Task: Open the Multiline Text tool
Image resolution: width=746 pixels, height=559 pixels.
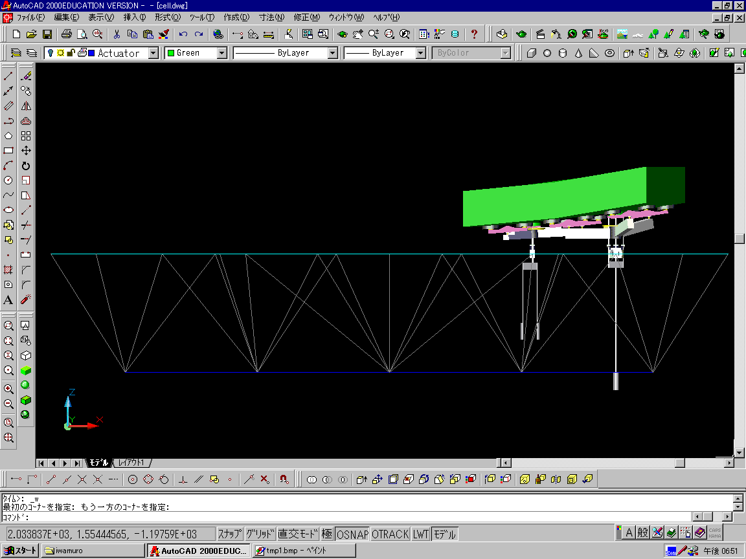Action: pos(8,300)
